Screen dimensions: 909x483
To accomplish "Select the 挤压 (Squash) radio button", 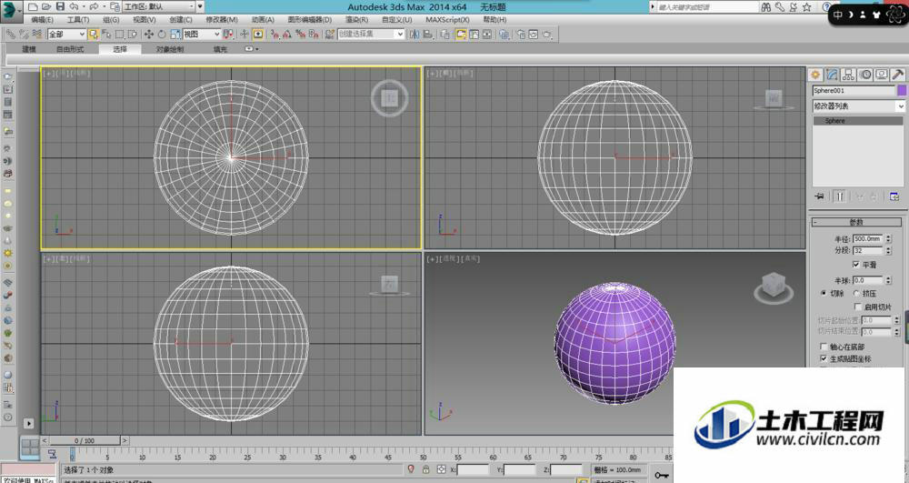I will 857,294.
